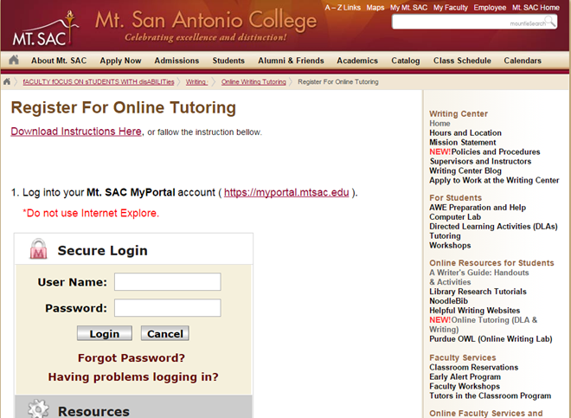This screenshot has width=571, height=418.
Task: Open Faculty Workshops link
Action: pyautogui.click(x=465, y=386)
